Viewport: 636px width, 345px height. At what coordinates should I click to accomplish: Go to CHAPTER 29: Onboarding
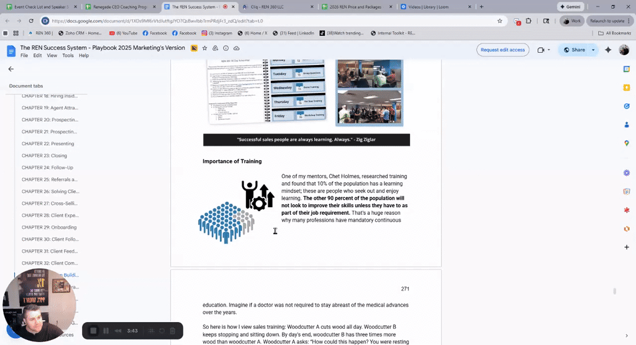point(49,228)
